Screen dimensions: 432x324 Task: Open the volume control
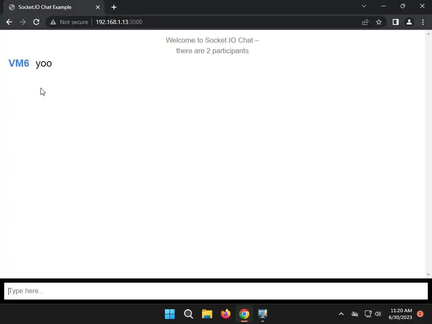pyautogui.click(x=378, y=314)
